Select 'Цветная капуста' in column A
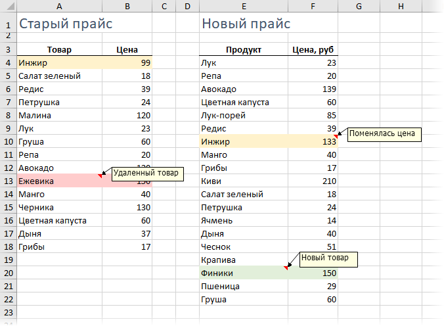Screen dimensions: 444x326 [60, 221]
